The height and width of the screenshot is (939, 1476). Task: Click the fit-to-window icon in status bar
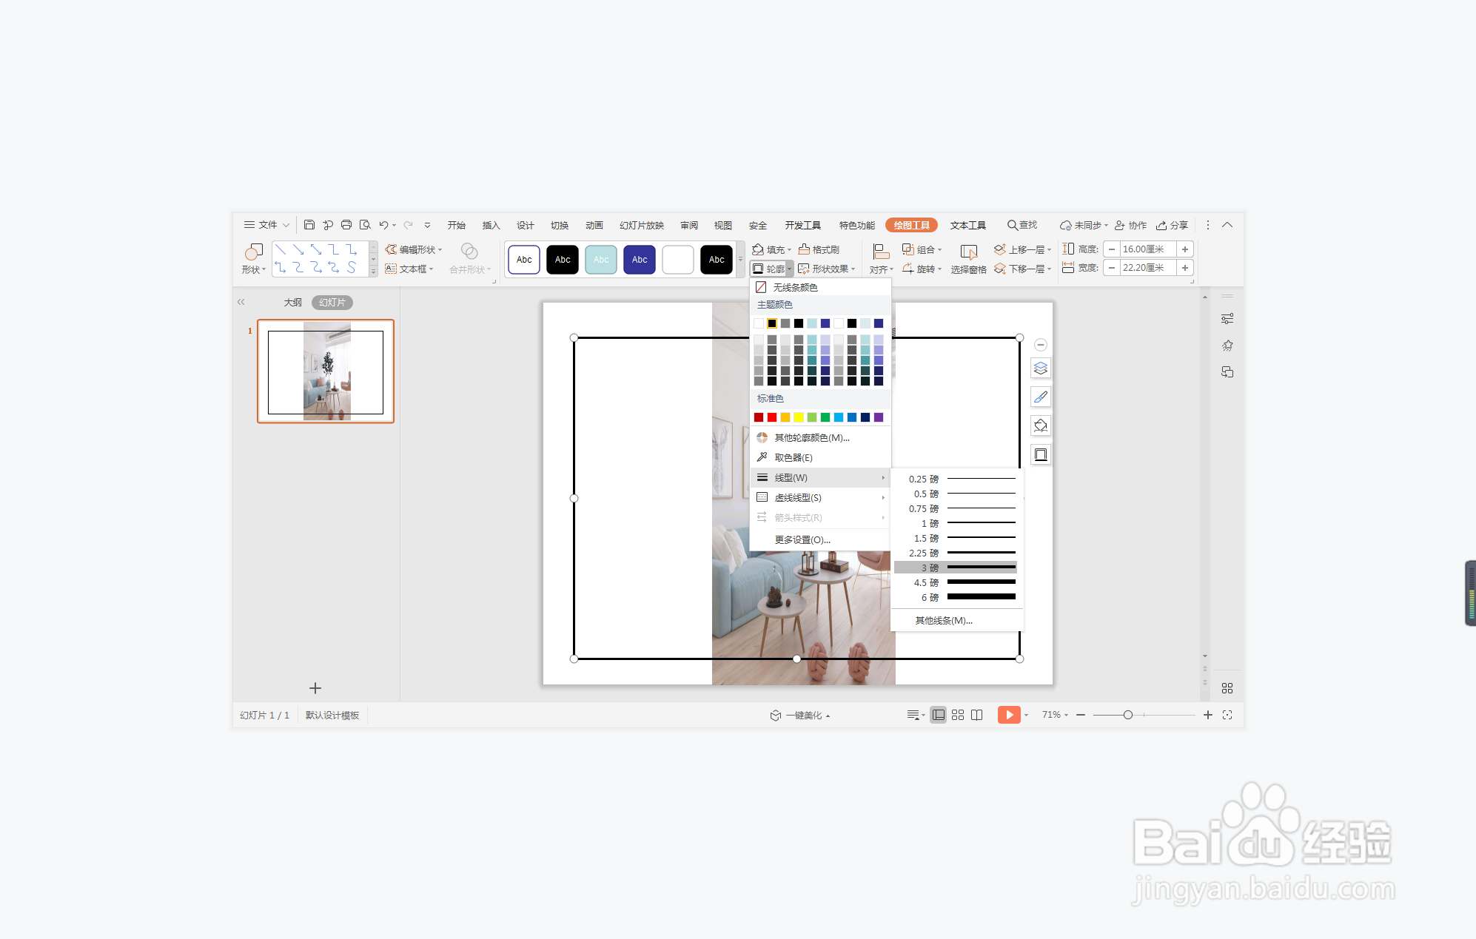[x=1227, y=715]
